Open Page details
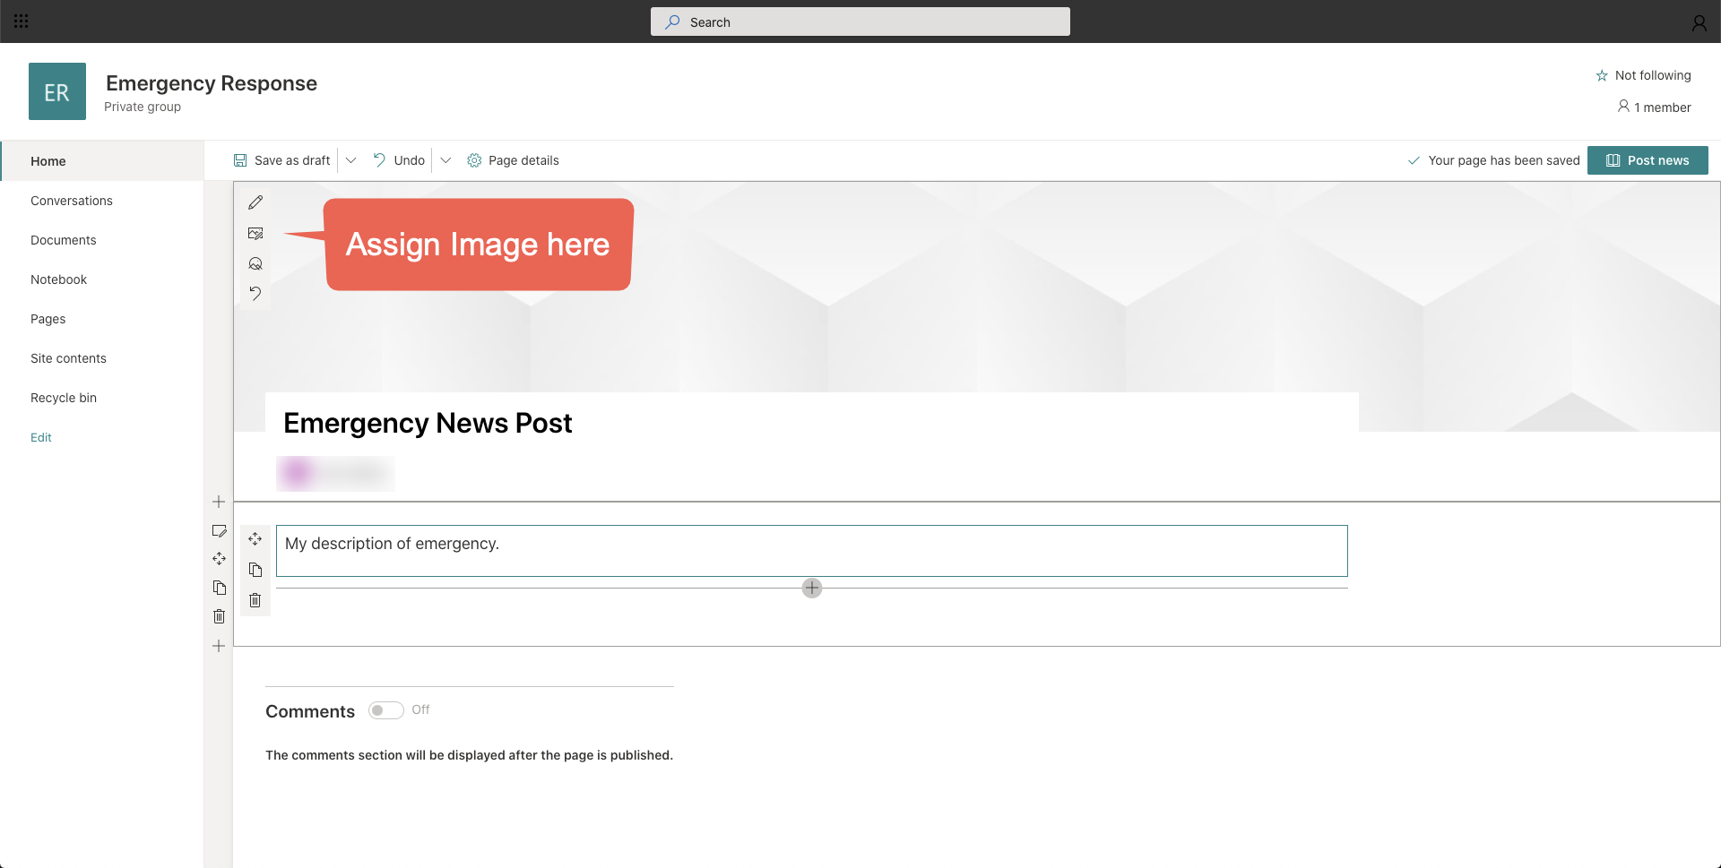The height and width of the screenshot is (868, 1721). (x=513, y=160)
